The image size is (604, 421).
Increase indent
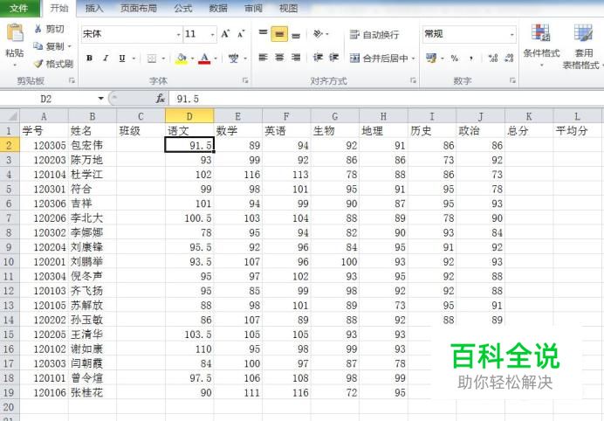(x=333, y=58)
